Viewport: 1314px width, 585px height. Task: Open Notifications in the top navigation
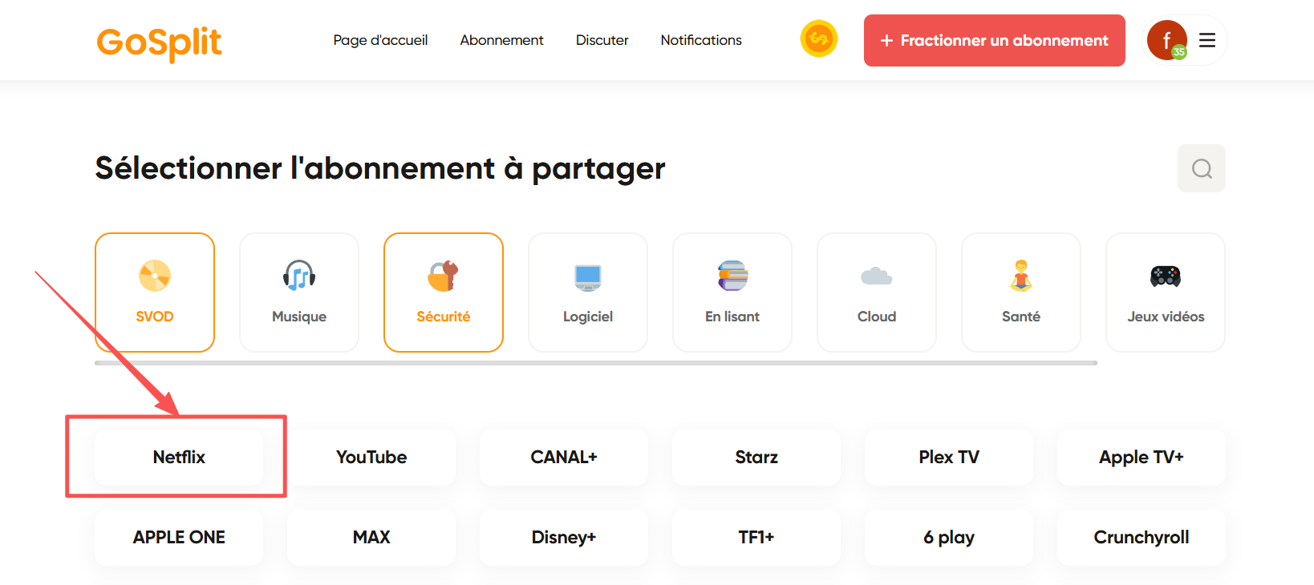coord(701,40)
